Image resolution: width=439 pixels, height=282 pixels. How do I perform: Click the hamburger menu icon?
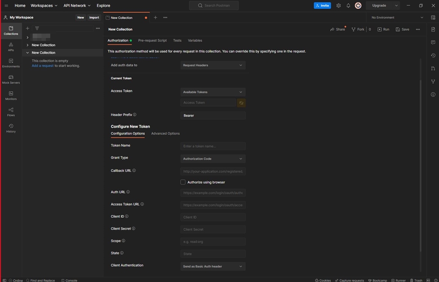tap(6, 5)
